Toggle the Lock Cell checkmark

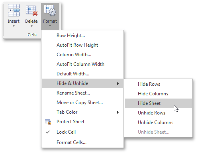pos(48,132)
